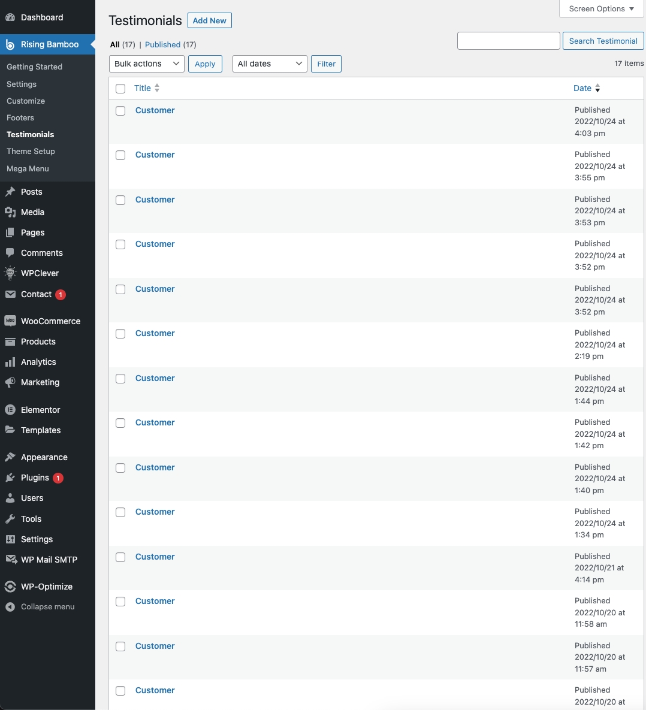Check the testimonial published at 4:03 pm
The width and height of the screenshot is (646, 710).
(120, 111)
